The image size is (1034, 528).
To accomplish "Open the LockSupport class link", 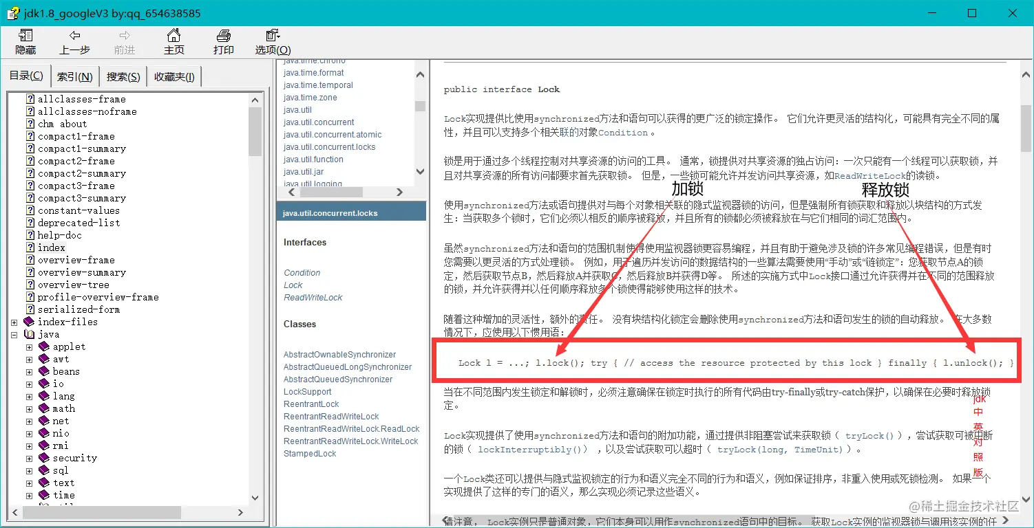I will click(x=307, y=392).
